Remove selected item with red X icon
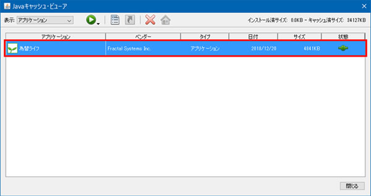Screen dimensions: 371x196 [150, 20]
